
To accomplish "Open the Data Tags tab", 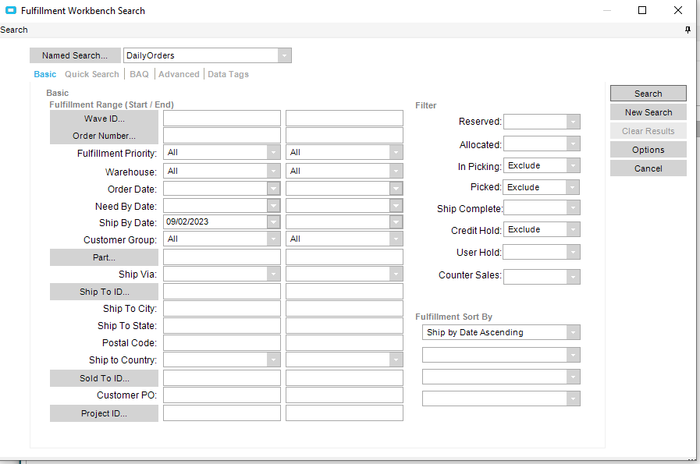I will pos(228,74).
